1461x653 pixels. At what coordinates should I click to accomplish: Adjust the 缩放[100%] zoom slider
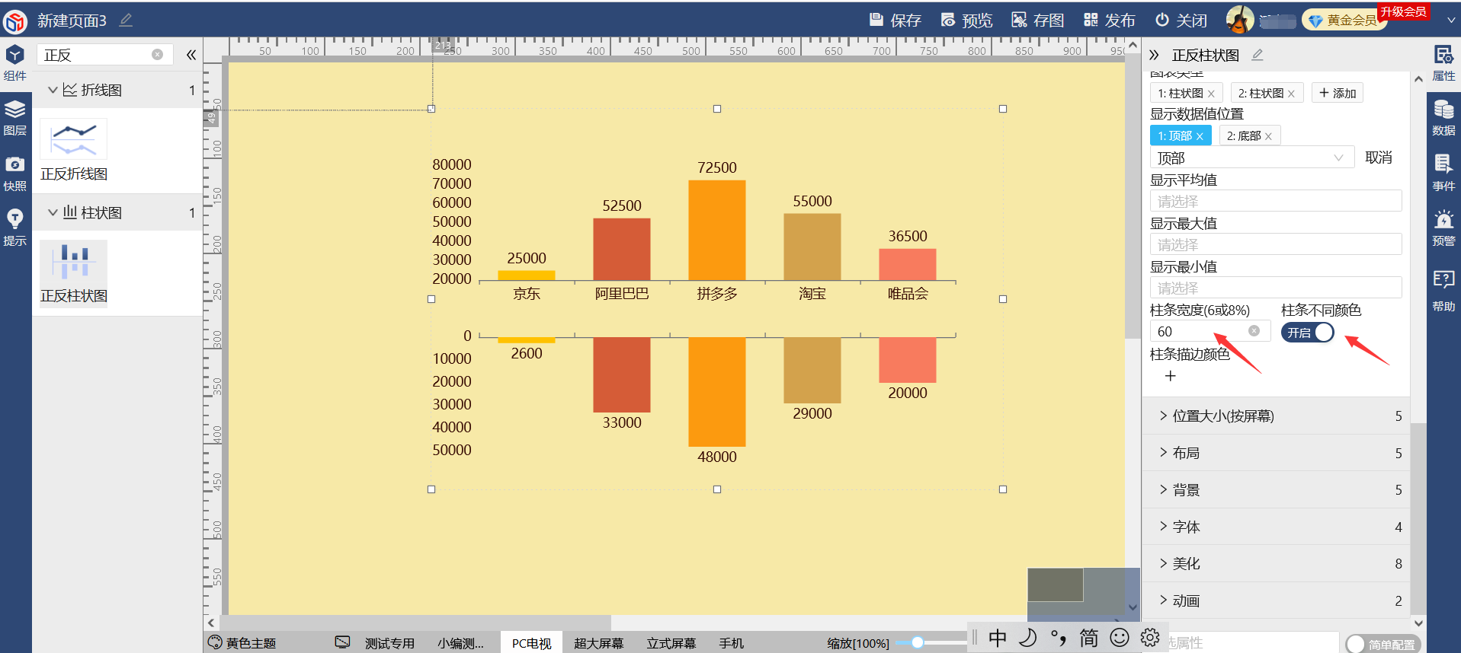pyautogui.click(x=918, y=642)
